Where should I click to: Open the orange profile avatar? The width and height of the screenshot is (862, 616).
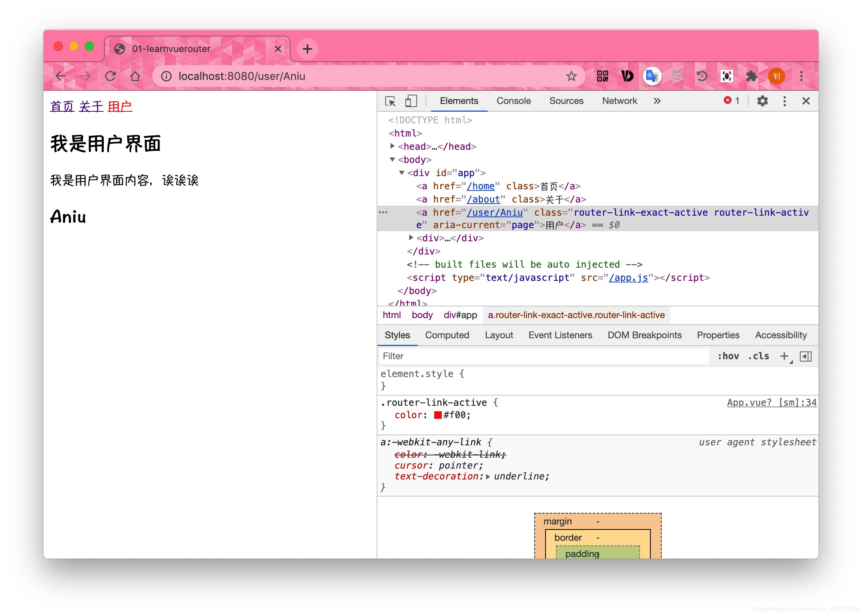coord(777,76)
